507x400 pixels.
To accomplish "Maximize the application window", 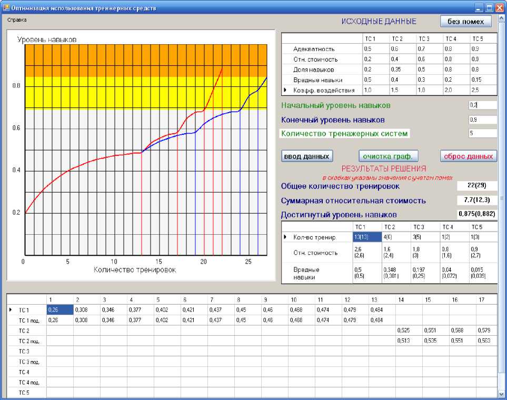I will coord(489,8).
